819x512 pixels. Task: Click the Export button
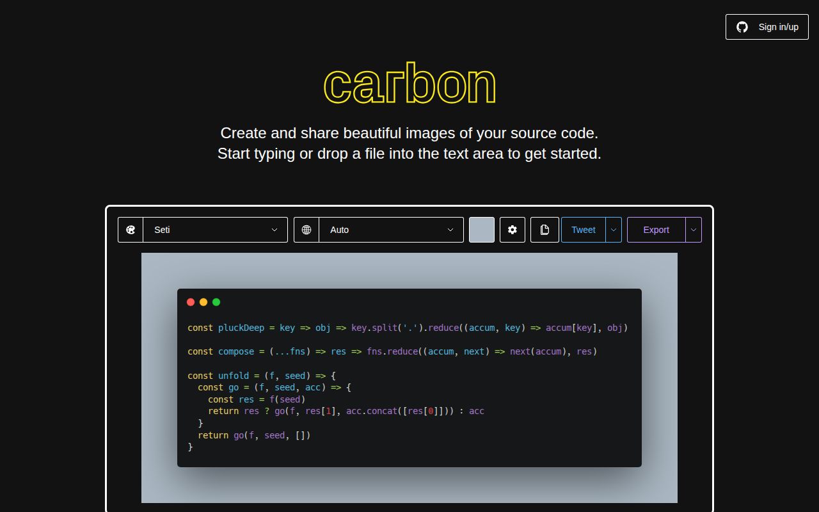[x=656, y=229]
